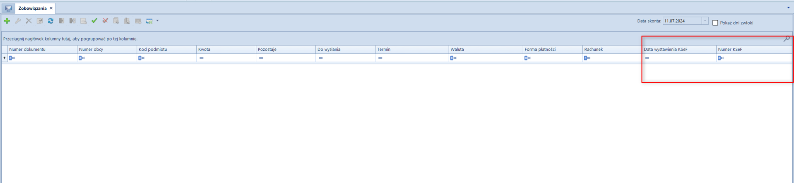Click the red crossed checkmark icon
Screen dimensions: 794x183
(105, 21)
